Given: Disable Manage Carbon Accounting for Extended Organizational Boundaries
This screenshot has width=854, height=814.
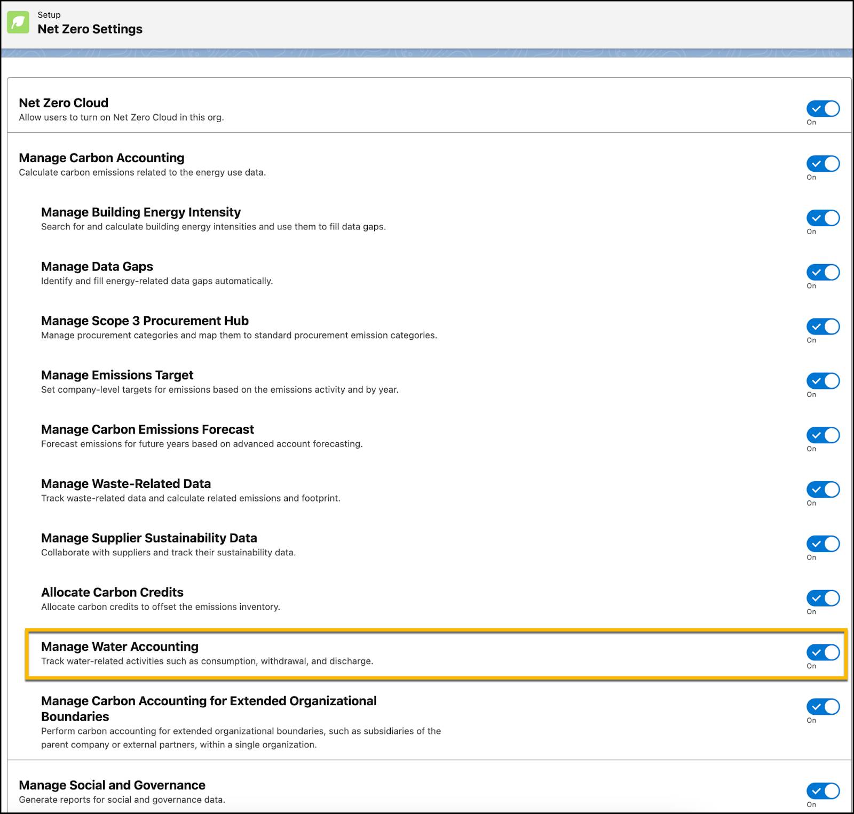Looking at the screenshot, I should 823,707.
